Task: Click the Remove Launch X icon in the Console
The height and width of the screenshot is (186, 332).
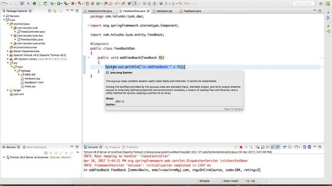Action: (x=246, y=147)
